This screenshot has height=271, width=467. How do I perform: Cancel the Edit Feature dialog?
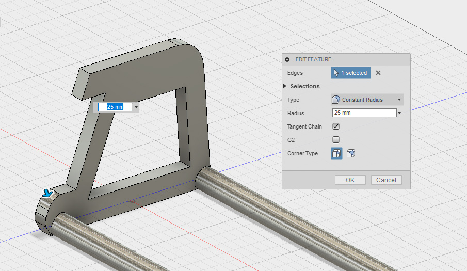386,180
